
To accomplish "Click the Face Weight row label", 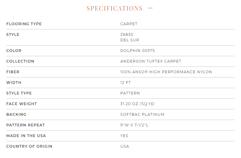I will pyautogui.click(x=22, y=104).
